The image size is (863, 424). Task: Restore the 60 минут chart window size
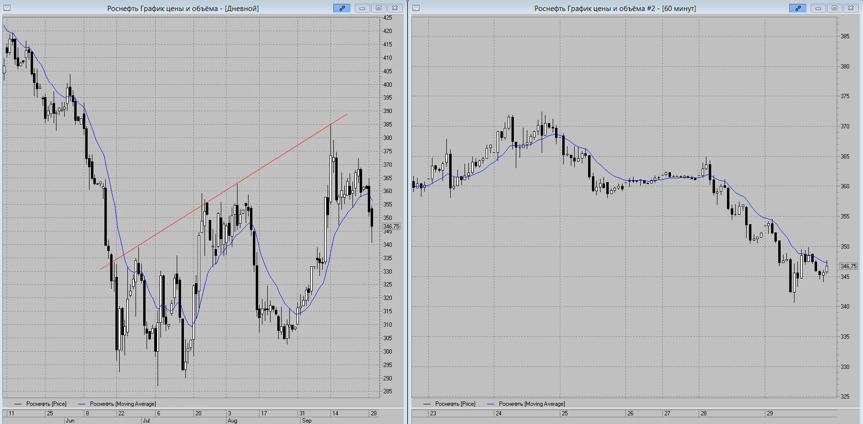tap(834, 8)
